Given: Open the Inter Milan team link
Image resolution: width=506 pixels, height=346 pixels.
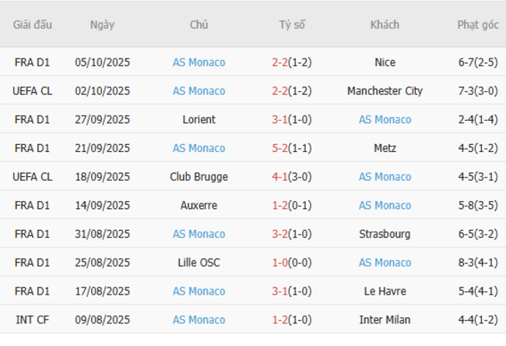Looking at the screenshot, I should [385, 320].
